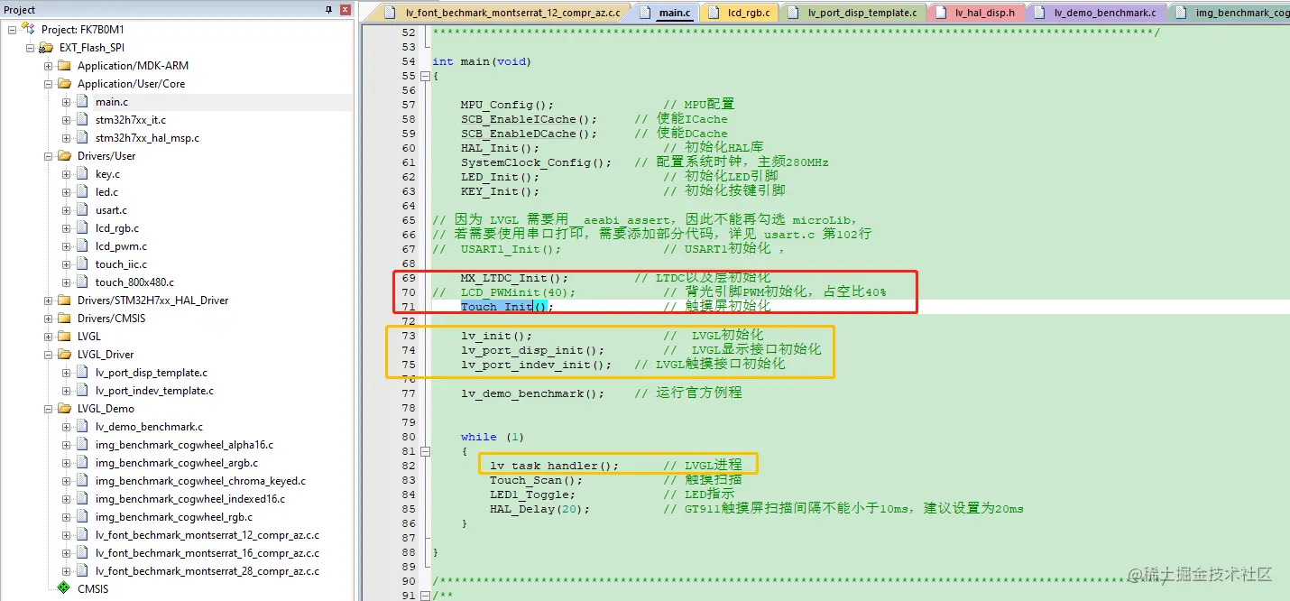
Task: Expand the LVGL group
Action: (48, 336)
